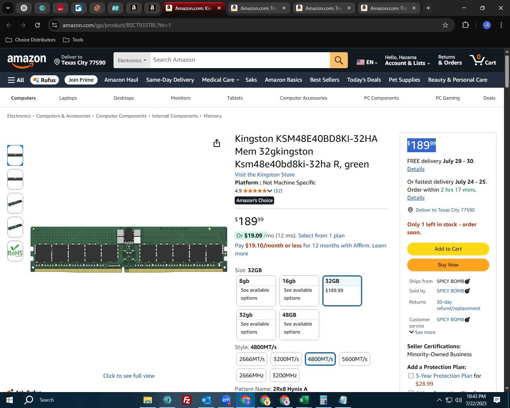Image resolution: width=510 pixels, height=408 pixels.
Task: Open Zoom from the taskbar
Action: 226,400
